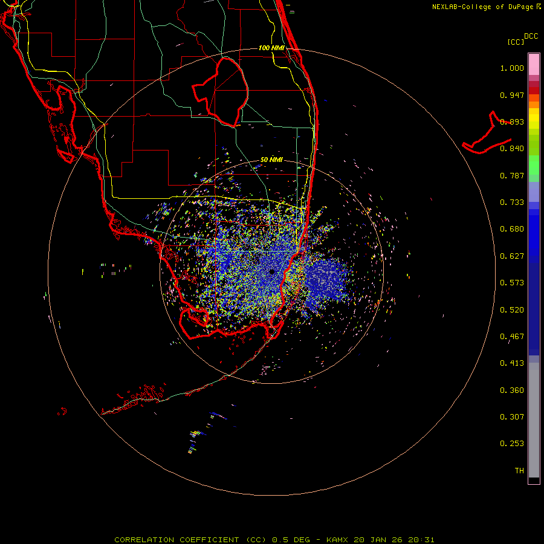Click the [CC] legend unit label
The image size is (544, 544).
click(516, 42)
